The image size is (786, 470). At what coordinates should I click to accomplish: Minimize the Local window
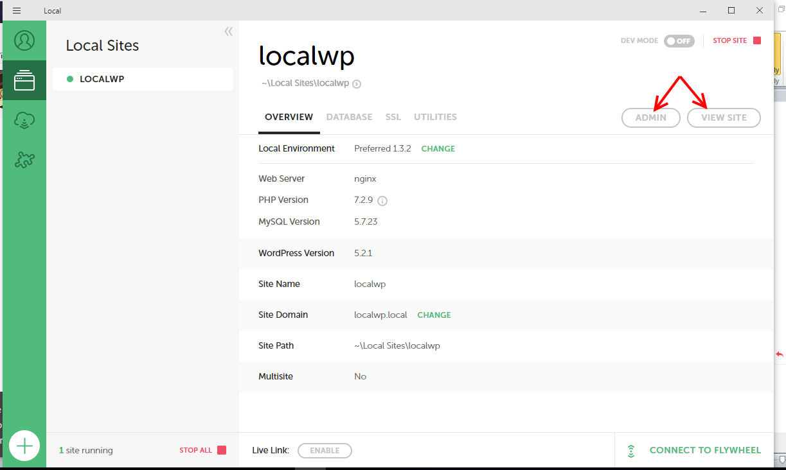702,10
